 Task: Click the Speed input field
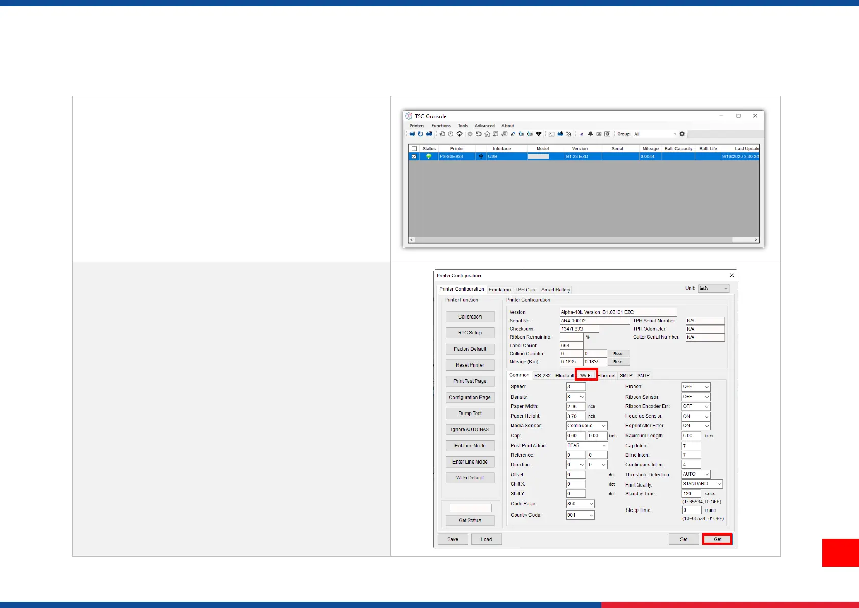(x=575, y=387)
